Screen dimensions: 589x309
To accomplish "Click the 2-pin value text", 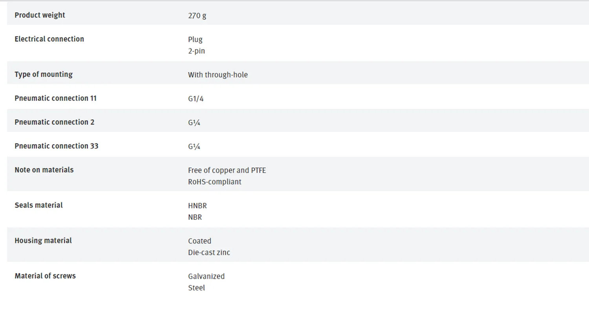I will tap(196, 51).
